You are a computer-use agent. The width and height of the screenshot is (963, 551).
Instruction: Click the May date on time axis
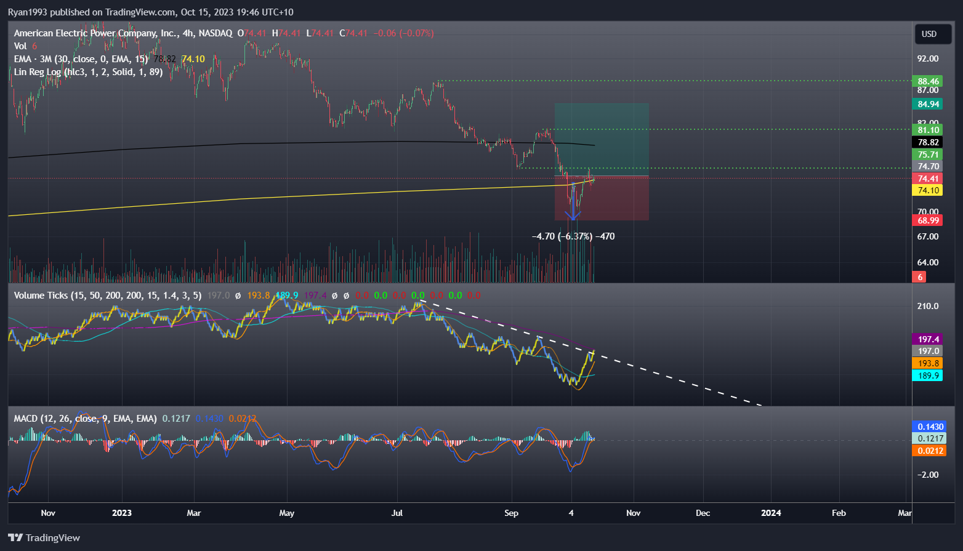tap(287, 513)
